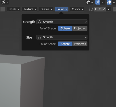Open the Cursor settings dropdown
This screenshot has width=116, height=107.
pos(77,9)
